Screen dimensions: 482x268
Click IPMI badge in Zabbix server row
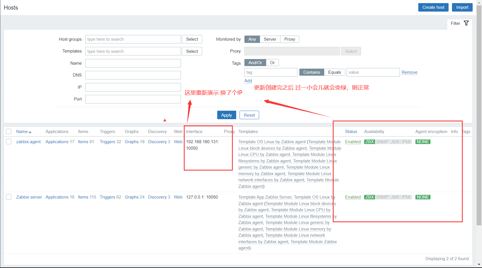pos(406,197)
